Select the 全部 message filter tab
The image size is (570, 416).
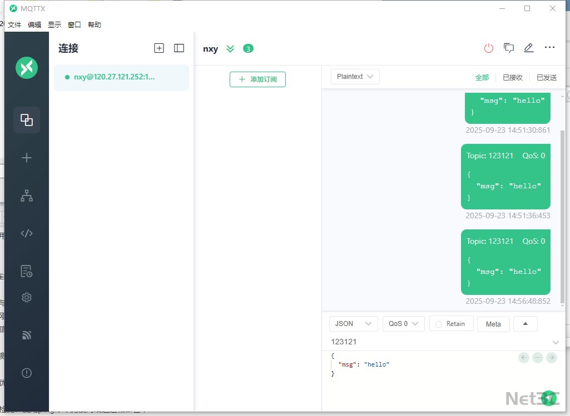[x=482, y=77]
